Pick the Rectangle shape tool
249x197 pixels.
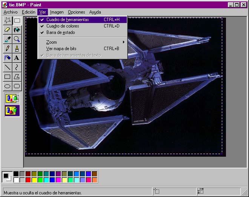8,77
